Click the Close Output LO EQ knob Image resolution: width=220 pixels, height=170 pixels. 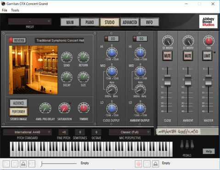point(112,108)
